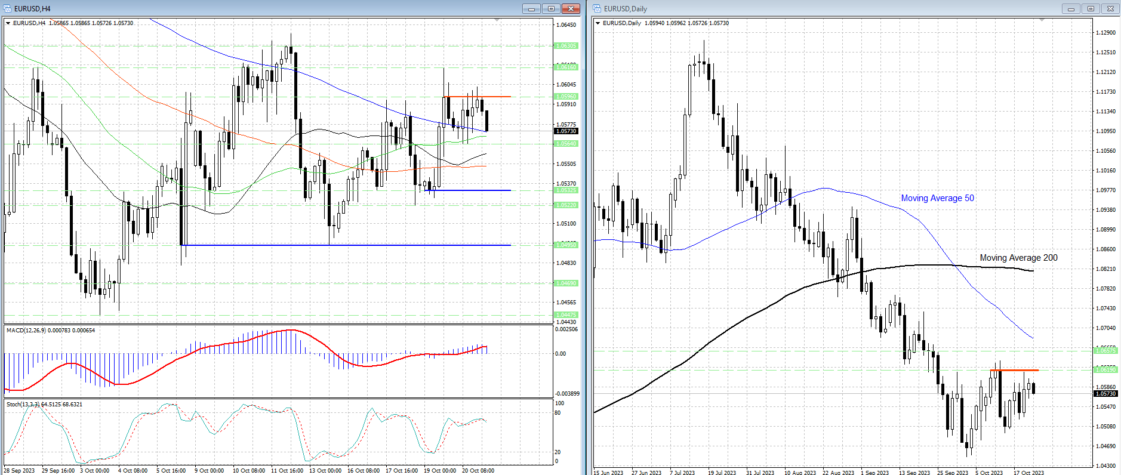Screen dimensions: 1121x475
Task: Close the EURUSD,H4 chart window
Action: click(571, 8)
